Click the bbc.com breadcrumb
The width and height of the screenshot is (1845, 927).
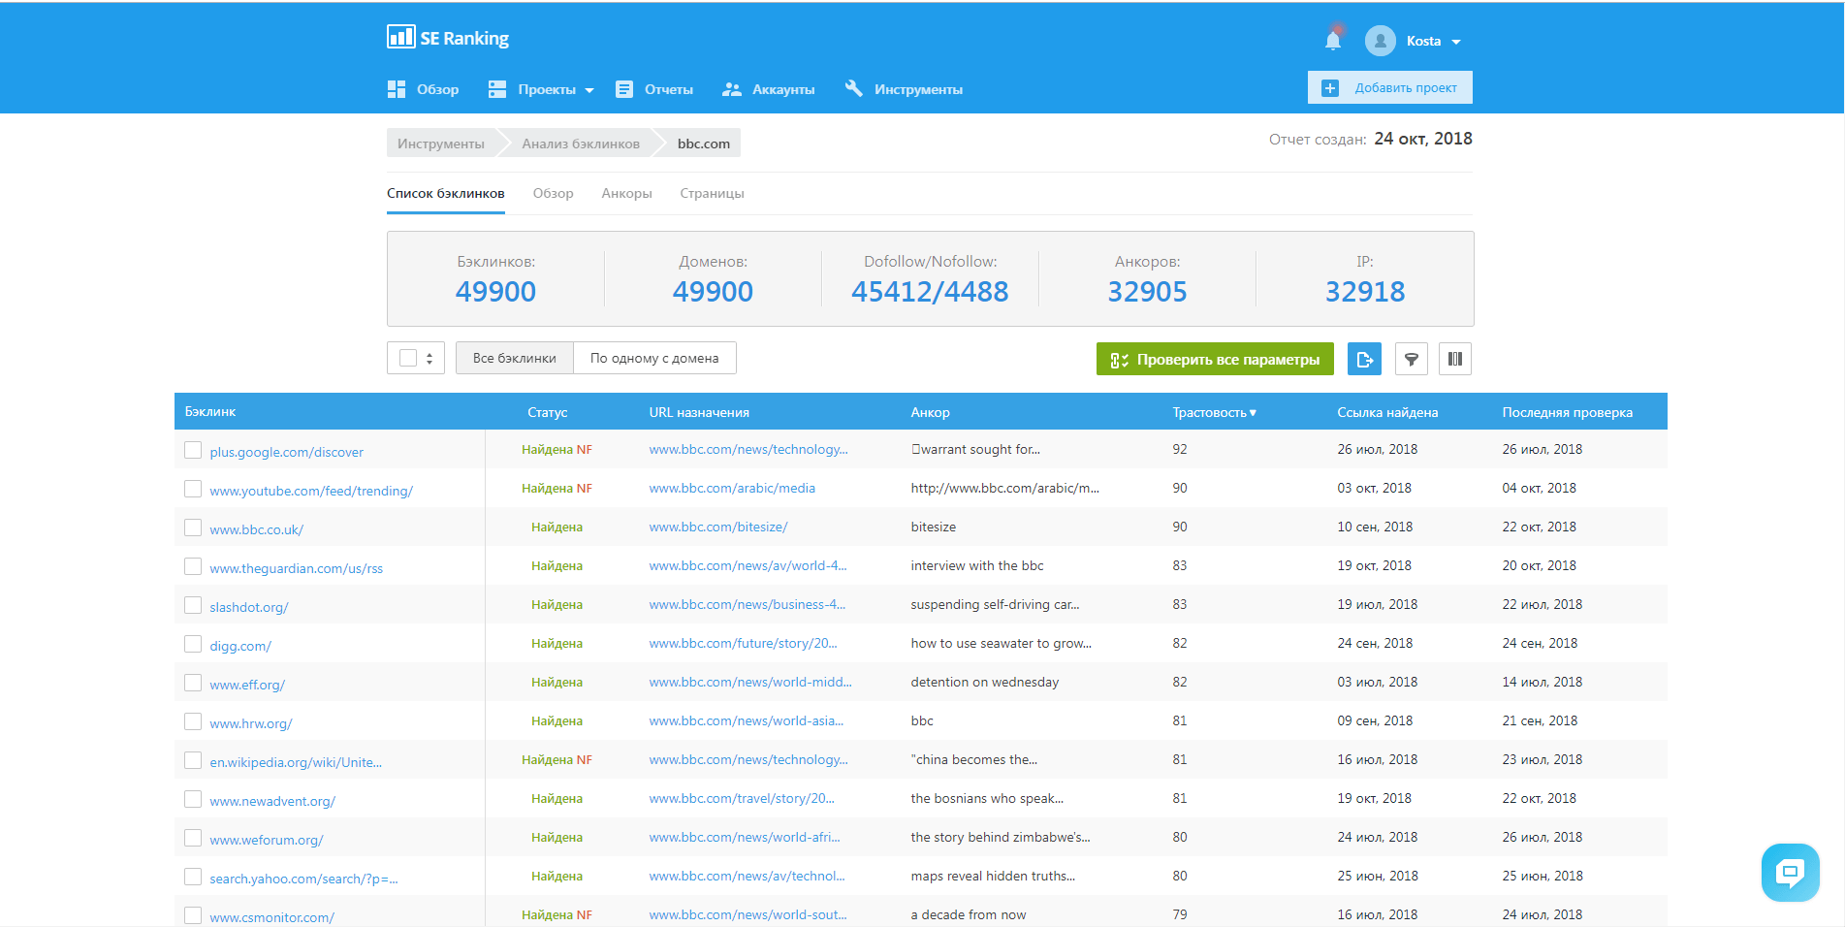click(704, 144)
